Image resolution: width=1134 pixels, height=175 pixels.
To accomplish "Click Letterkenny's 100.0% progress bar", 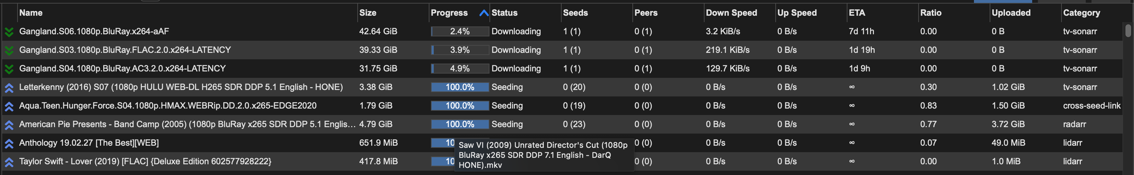I will (459, 87).
